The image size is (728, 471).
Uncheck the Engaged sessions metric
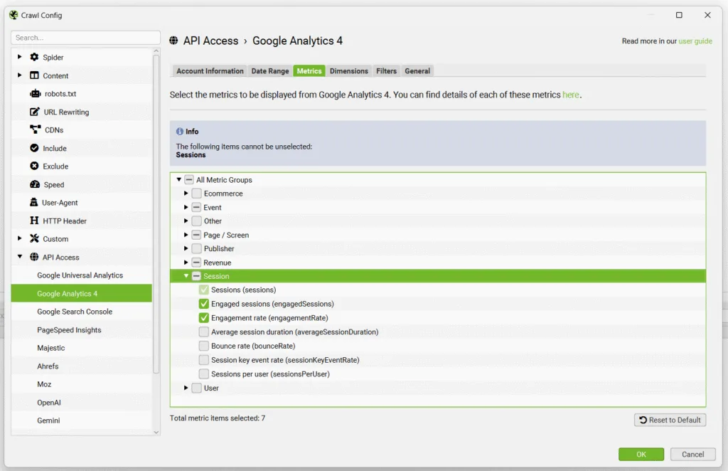point(203,303)
